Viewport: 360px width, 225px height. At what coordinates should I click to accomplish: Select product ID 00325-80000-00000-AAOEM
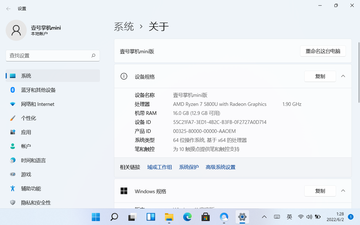[204, 131]
